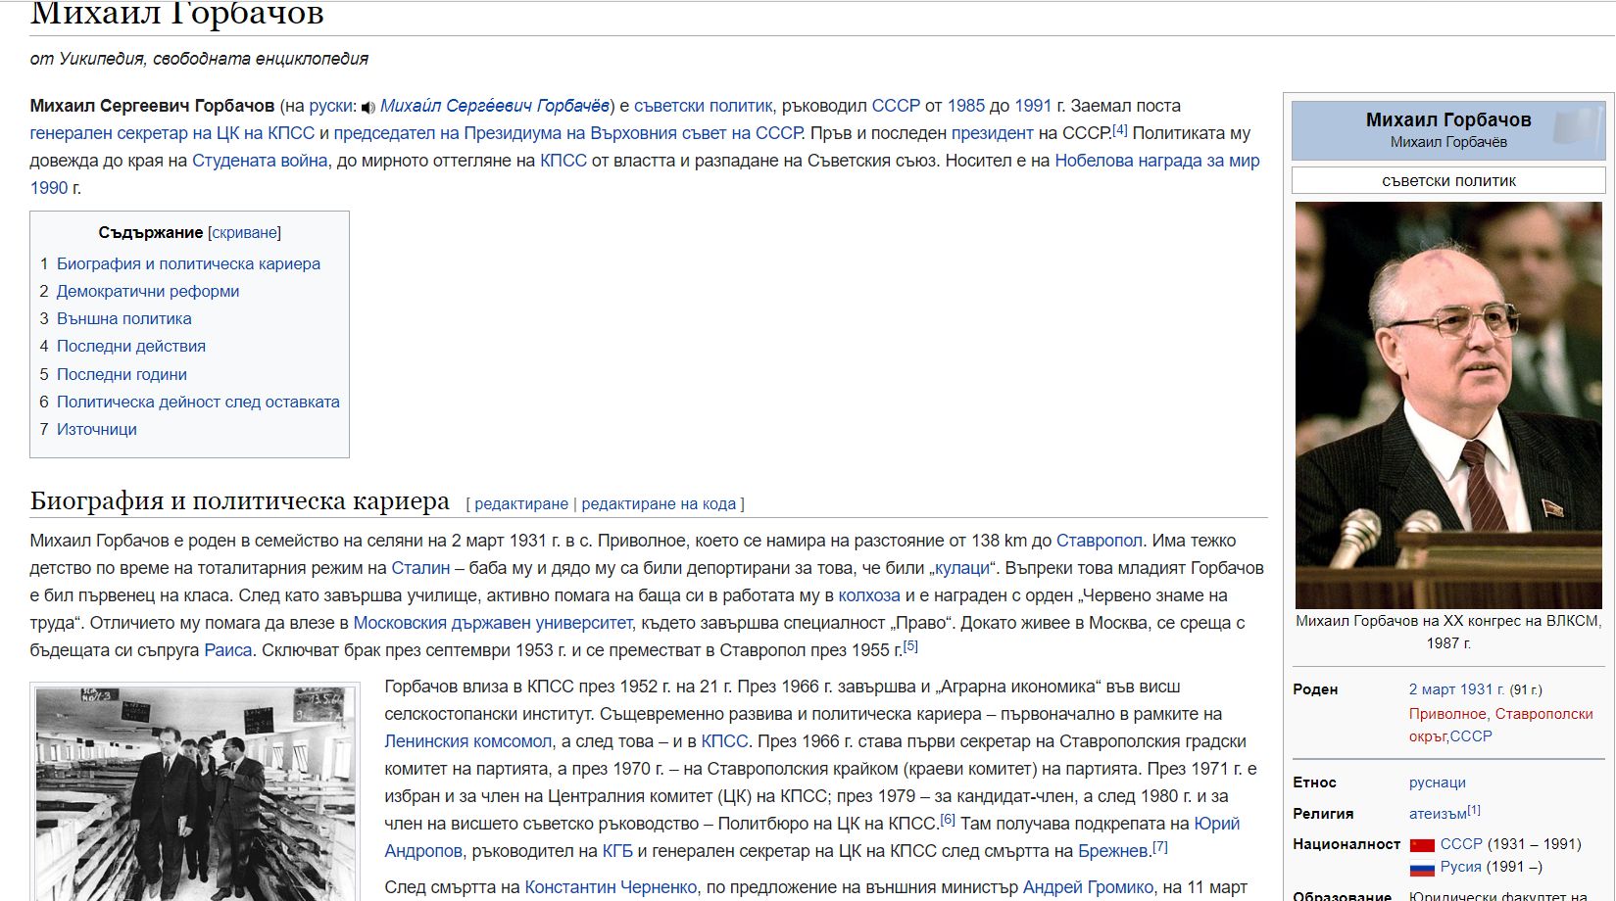Click the Russia flag icon in infobox
Viewport: 1616px width, 901px height.
1421,868
